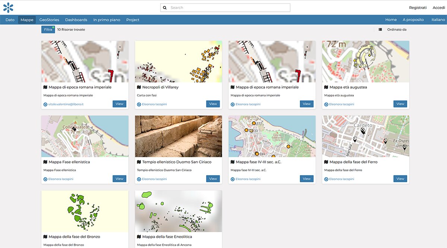Click map icon beside Mappa età augustea
Image resolution: width=447 pixels, height=248 pixels.
click(x=326, y=87)
